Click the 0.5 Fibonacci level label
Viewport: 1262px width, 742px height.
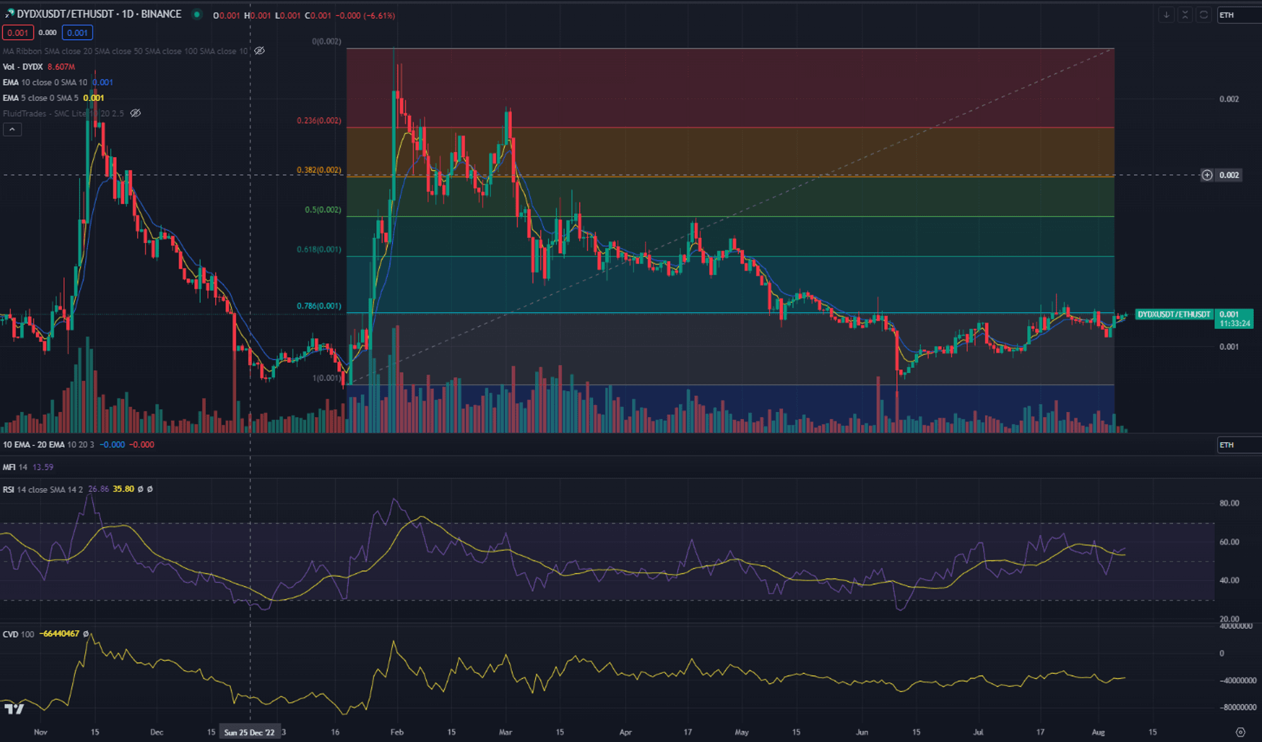tap(322, 210)
